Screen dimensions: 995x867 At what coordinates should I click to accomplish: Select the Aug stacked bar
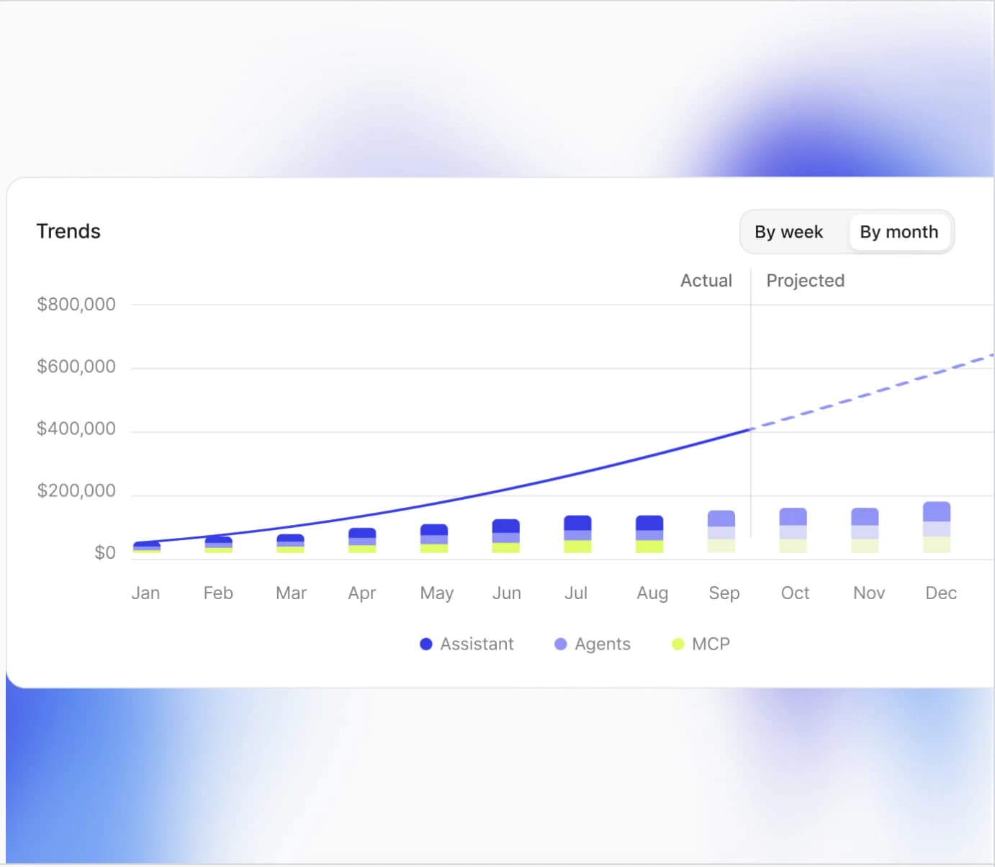[649, 534]
